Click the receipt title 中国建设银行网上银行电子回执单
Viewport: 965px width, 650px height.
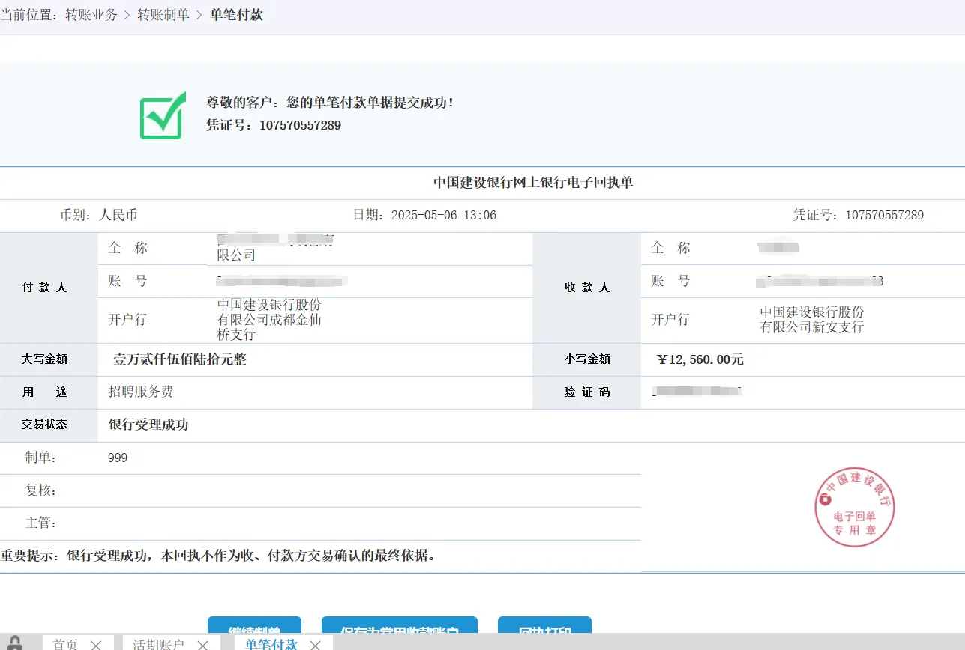[x=533, y=182]
